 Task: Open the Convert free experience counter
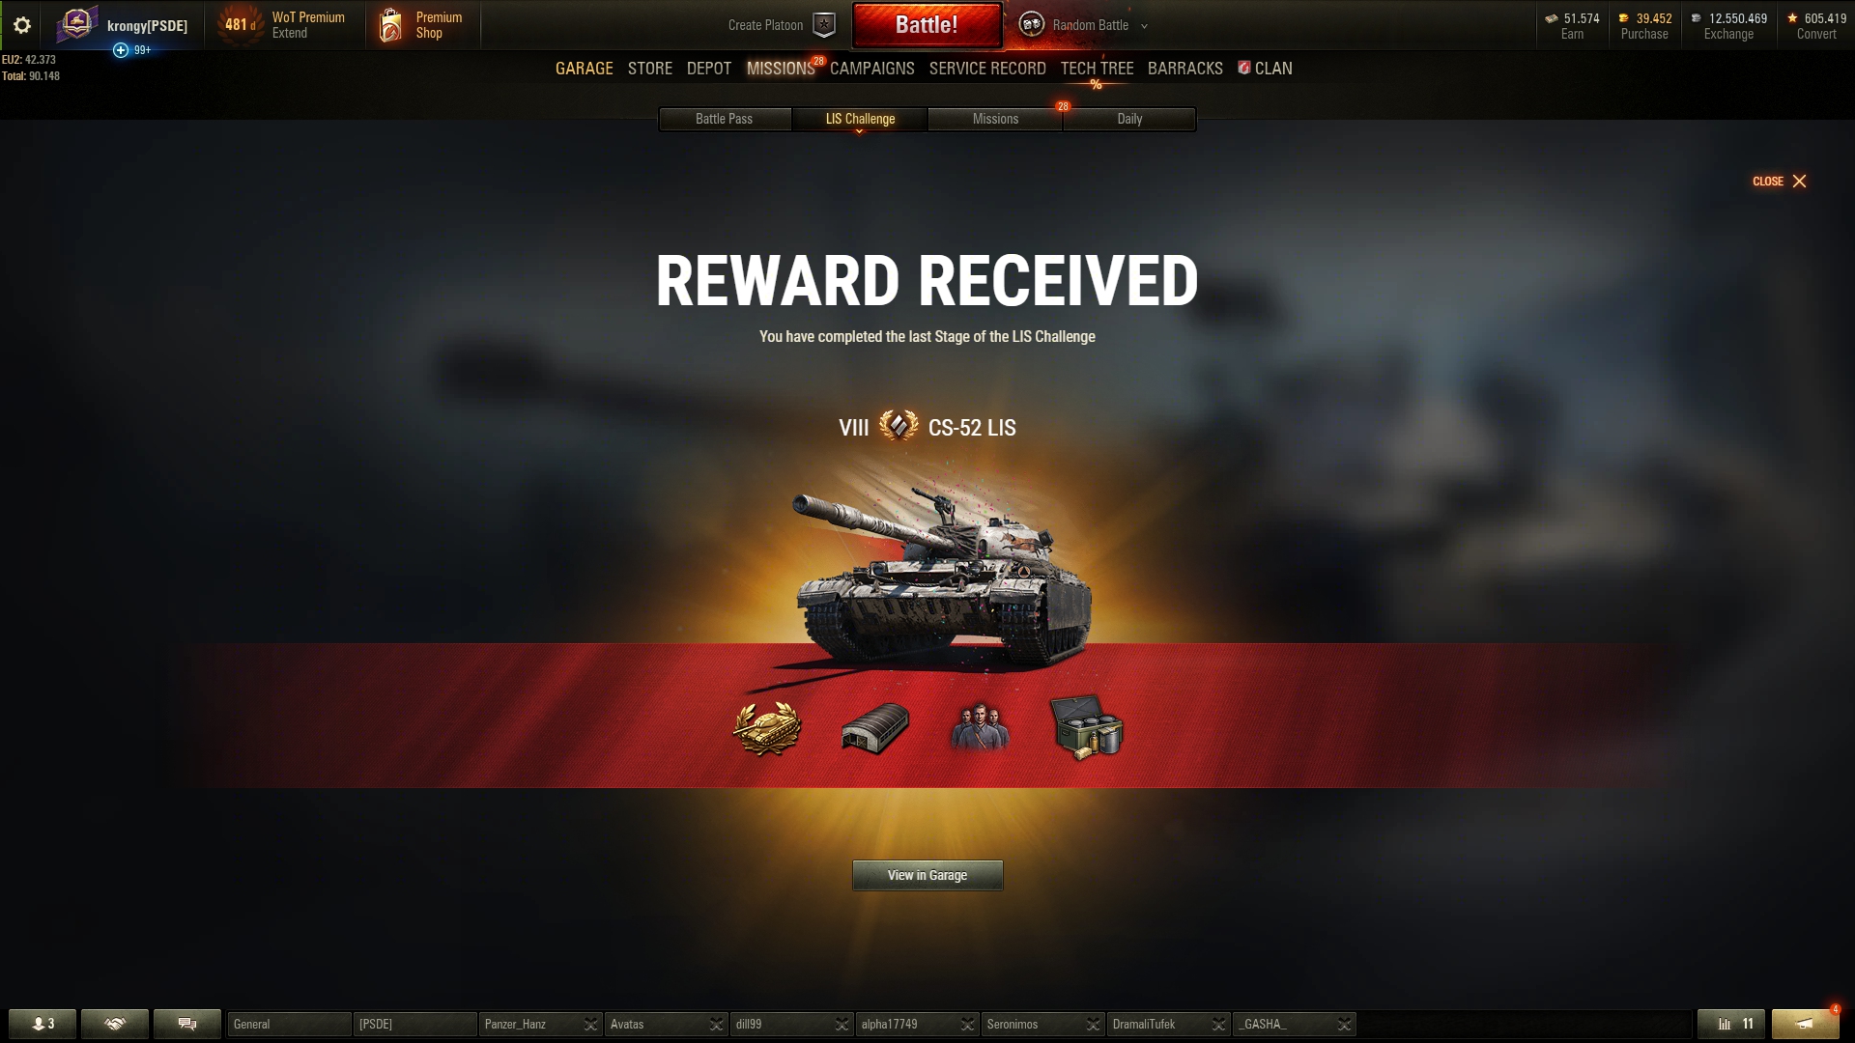1816,26
